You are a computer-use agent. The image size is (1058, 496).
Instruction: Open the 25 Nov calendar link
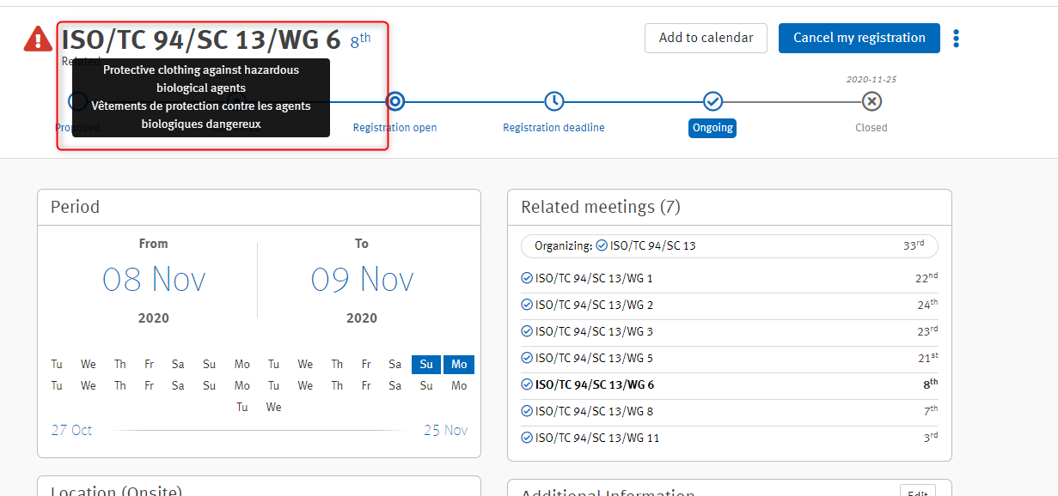445,430
